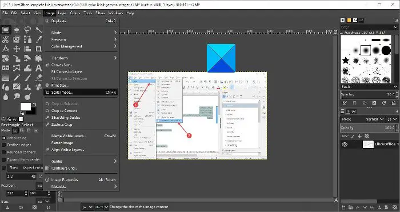Pick the Move tool

[x=17, y=49]
